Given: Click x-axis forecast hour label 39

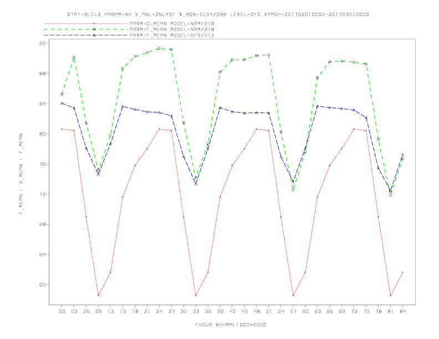Looking at the screenshot, I should click(x=220, y=311).
